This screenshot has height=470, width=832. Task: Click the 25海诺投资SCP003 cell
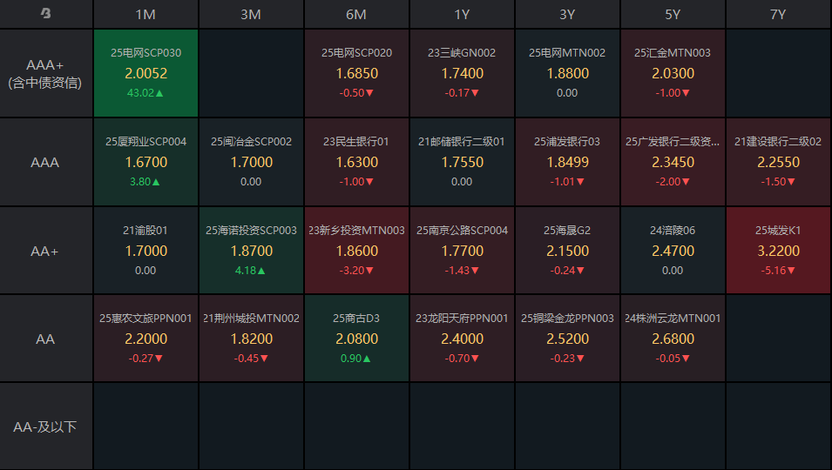251,250
